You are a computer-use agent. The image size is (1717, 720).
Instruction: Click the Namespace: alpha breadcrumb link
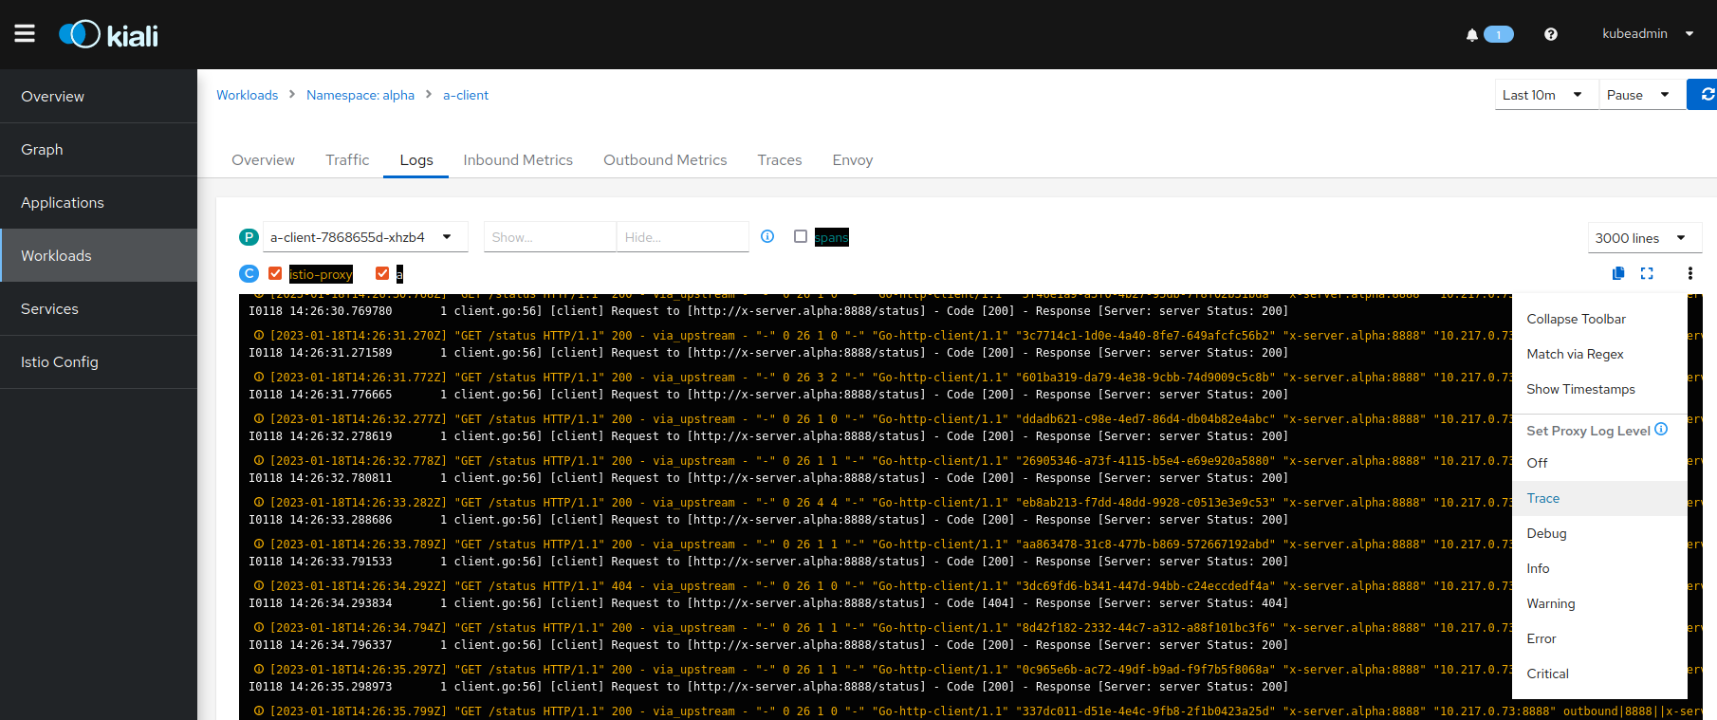(360, 95)
